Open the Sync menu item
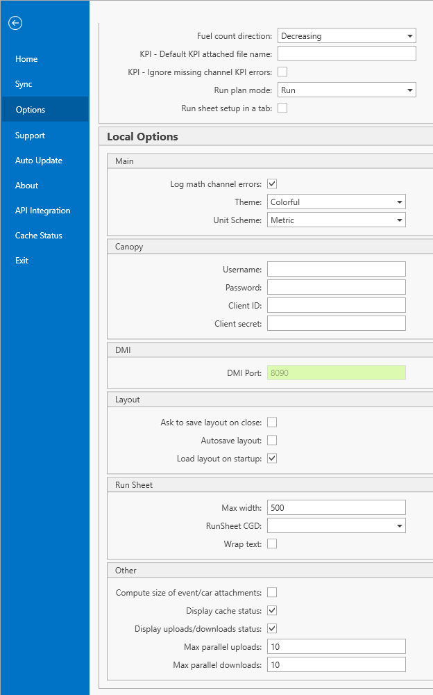 (24, 84)
